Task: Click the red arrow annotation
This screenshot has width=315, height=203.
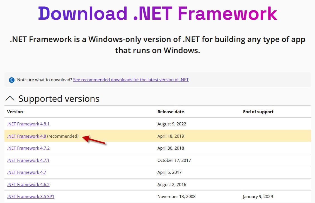Action: [x=94, y=140]
